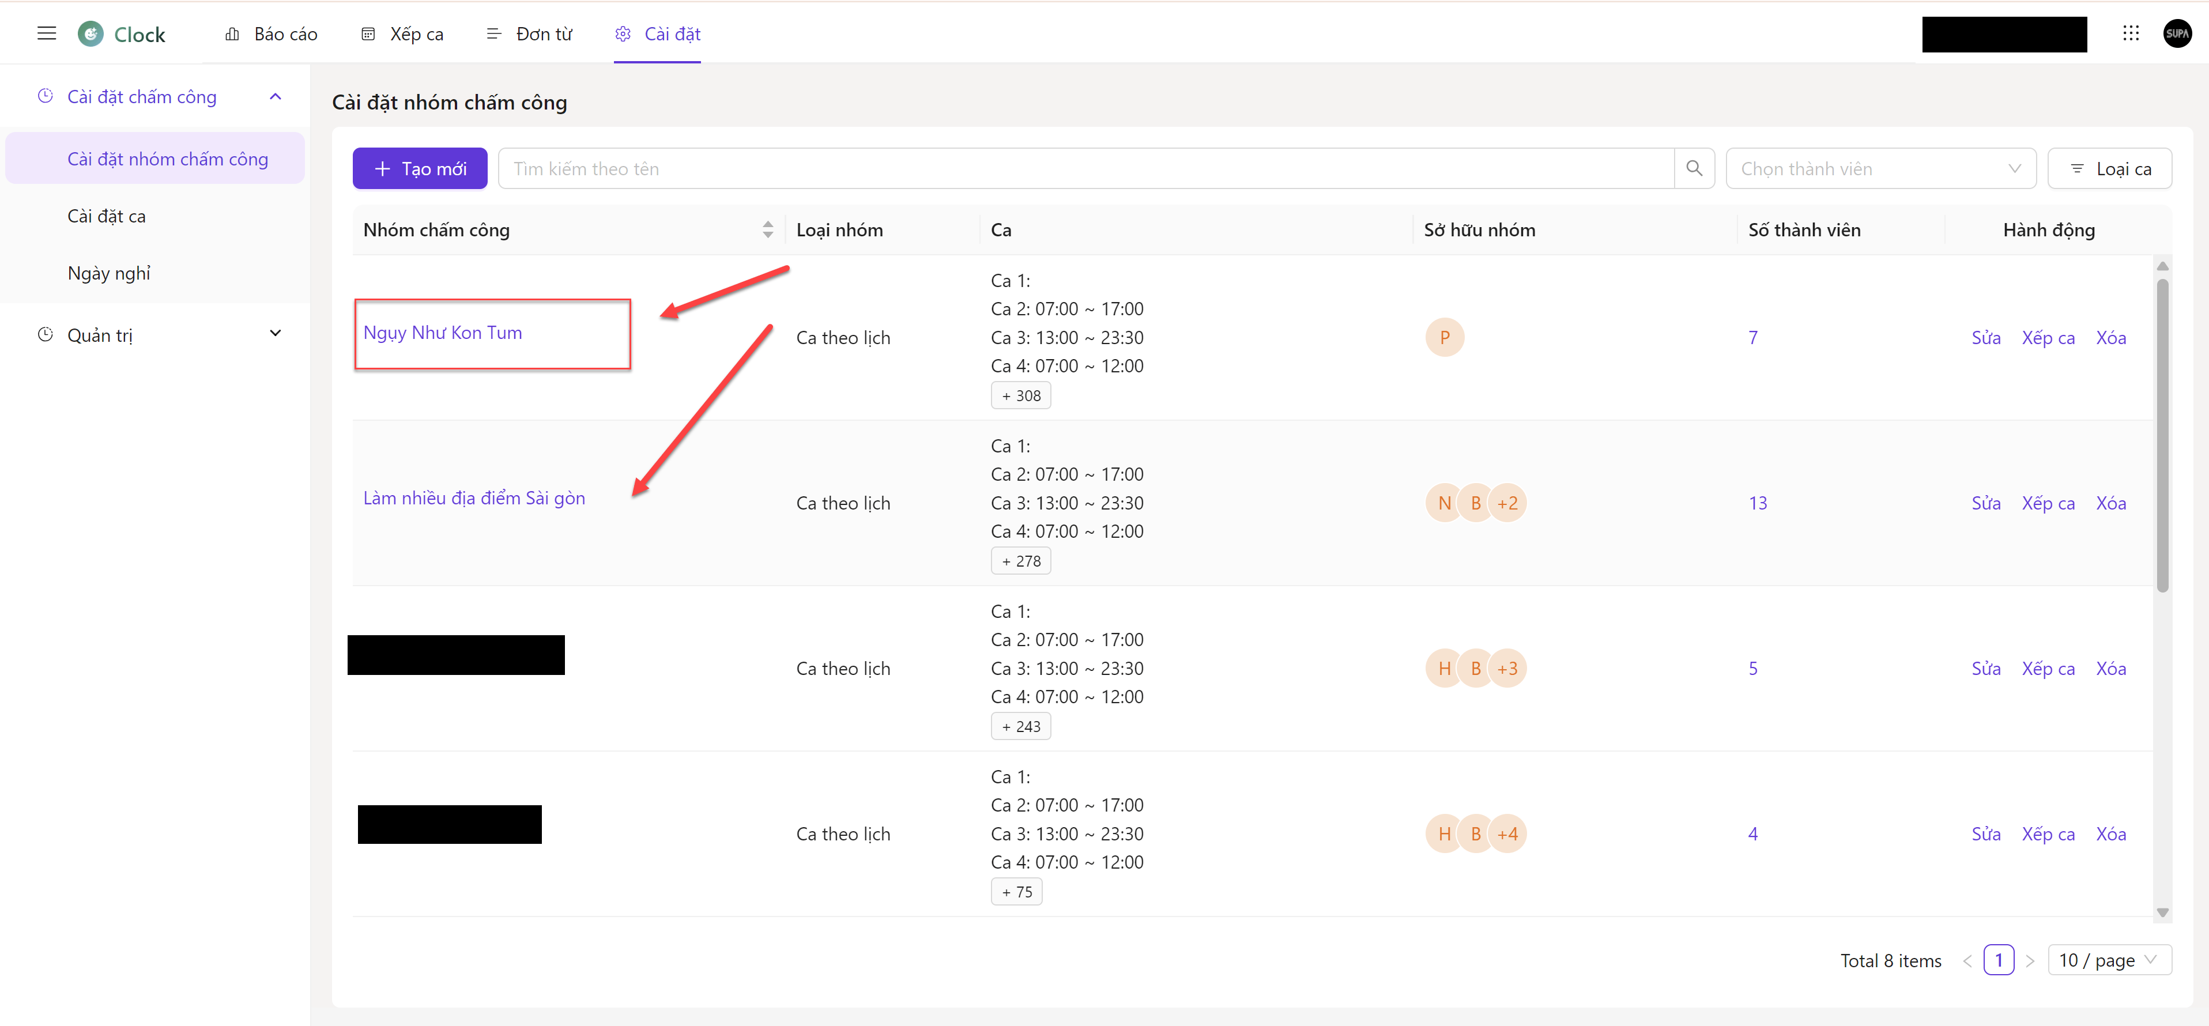Click Ca 3: 13:00 ~ 23:30 in first row
The image size is (2209, 1026).
[1067, 338]
